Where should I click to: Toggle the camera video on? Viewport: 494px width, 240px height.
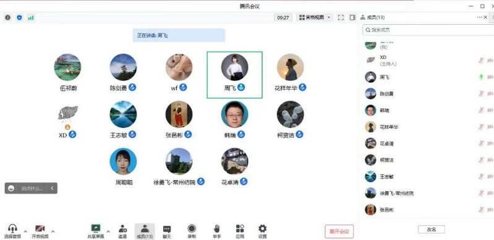(40, 231)
